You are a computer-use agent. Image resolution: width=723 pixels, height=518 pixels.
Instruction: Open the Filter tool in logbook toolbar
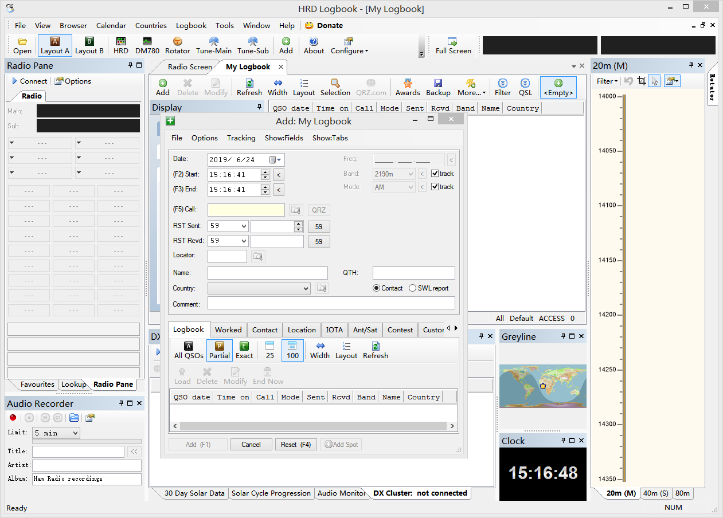click(x=503, y=88)
